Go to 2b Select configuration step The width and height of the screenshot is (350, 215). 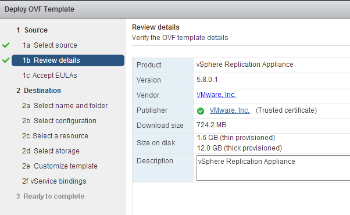(59, 121)
